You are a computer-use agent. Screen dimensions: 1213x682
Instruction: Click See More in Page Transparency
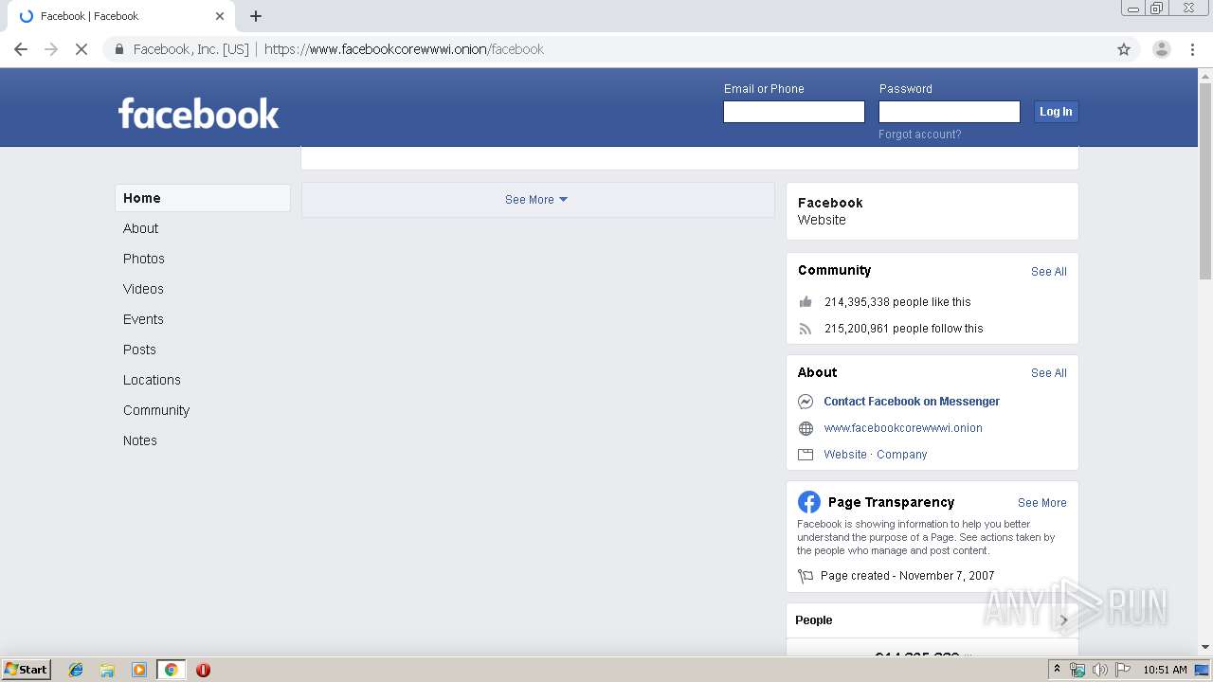[x=1042, y=503]
